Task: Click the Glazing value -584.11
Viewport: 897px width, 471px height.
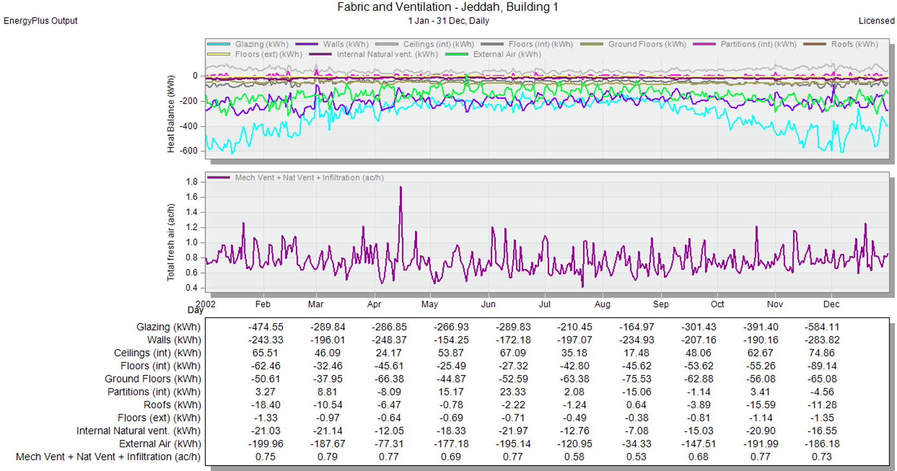Action: coord(822,327)
